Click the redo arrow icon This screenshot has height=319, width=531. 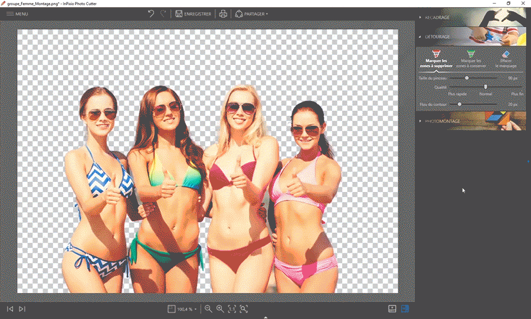pyautogui.click(x=163, y=14)
